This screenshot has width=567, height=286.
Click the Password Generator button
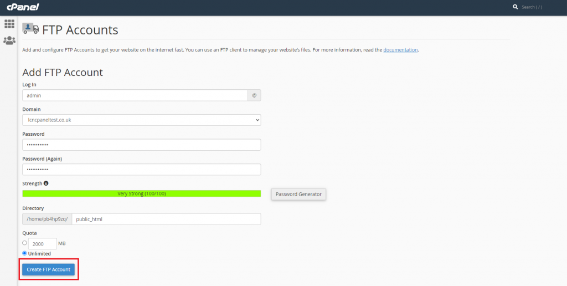tap(298, 194)
